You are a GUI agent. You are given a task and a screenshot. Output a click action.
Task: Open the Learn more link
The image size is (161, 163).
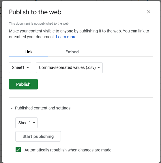click(66, 37)
